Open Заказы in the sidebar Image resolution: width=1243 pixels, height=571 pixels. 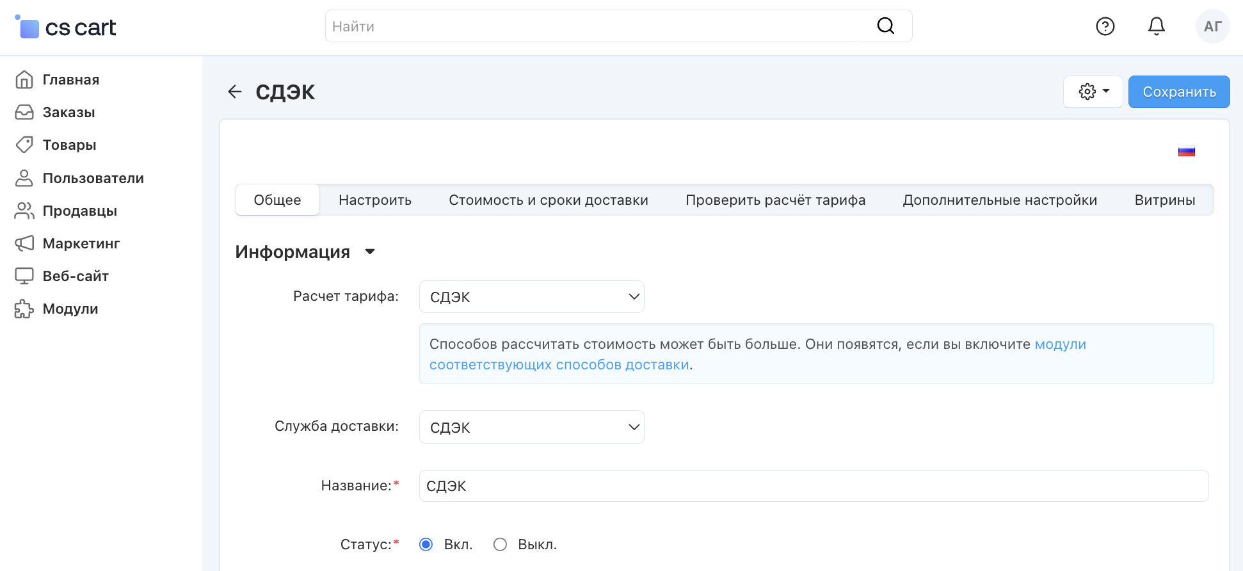(68, 113)
